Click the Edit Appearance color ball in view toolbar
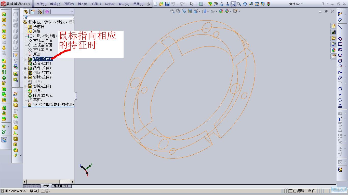This screenshot has height=195, width=348. [221, 11]
